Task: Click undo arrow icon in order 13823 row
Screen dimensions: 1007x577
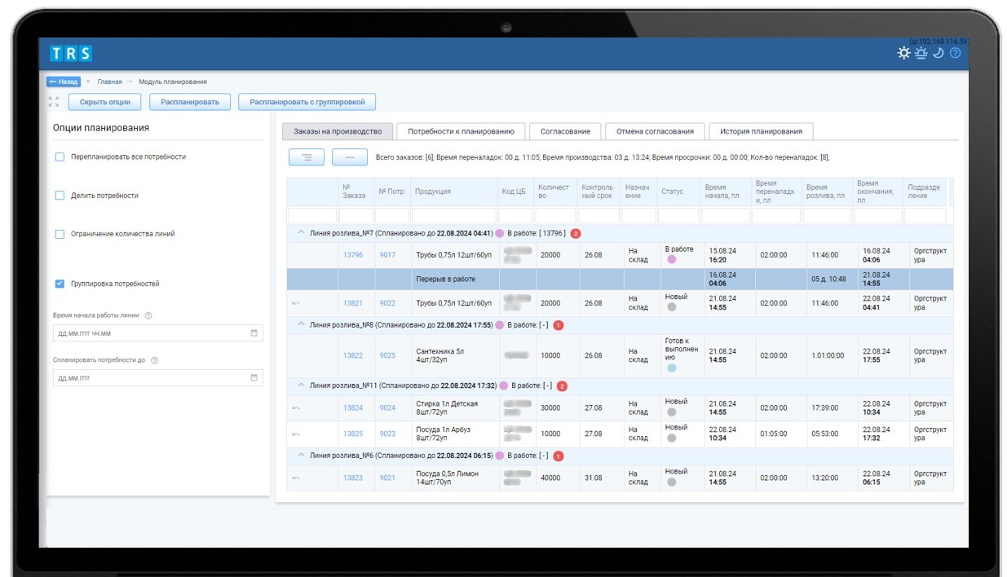Action: coord(295,478)
